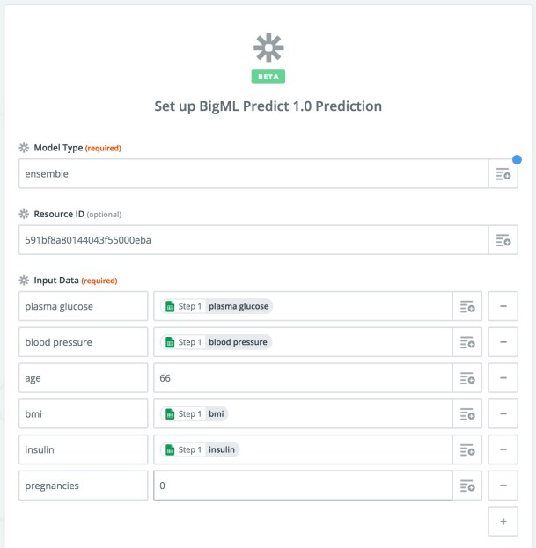Delete the age input row
Image resolution: width=536 pixels, height=548 pixels.
[x=503, y=378]
